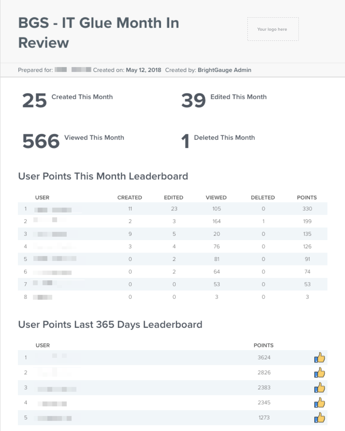The image size is (345, 431).
Task: Click the 'Created This Month' label
Action: click(x=82, y=97)
